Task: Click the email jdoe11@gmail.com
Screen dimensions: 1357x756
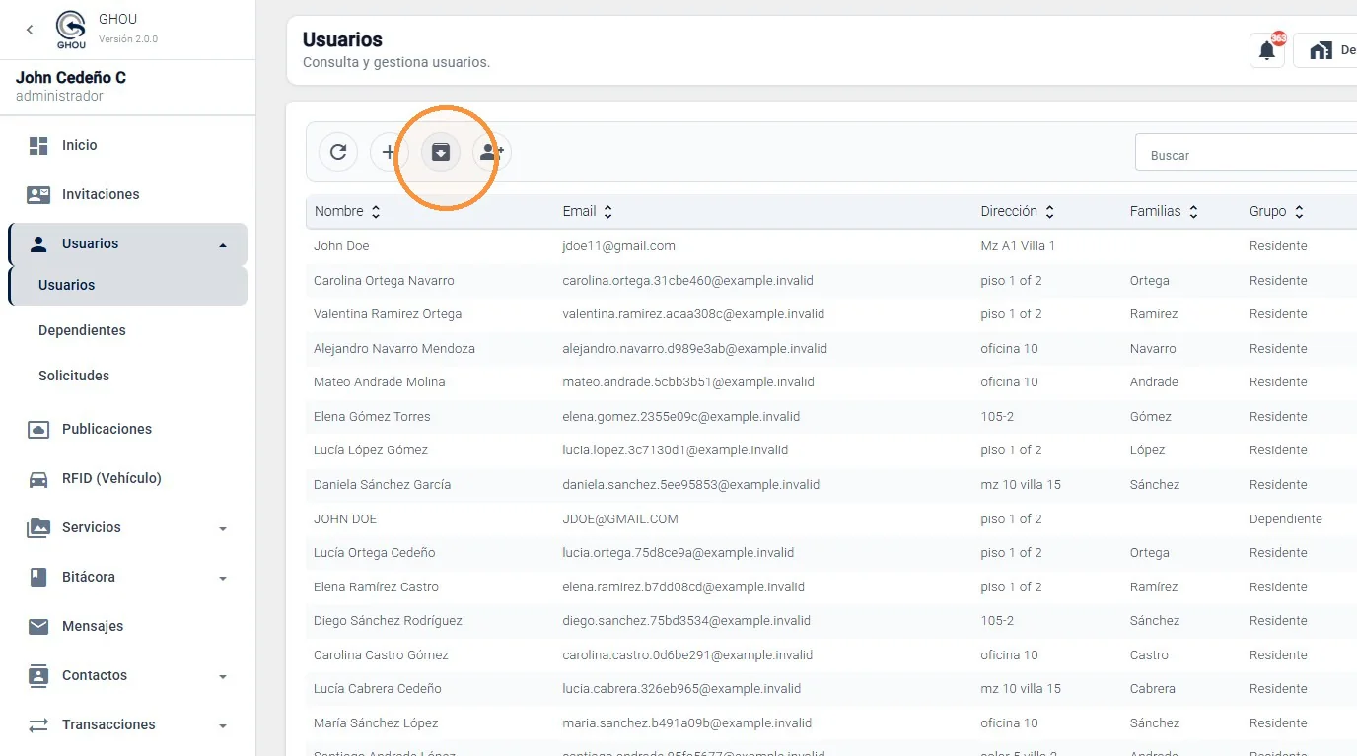Action: (618, 246)
